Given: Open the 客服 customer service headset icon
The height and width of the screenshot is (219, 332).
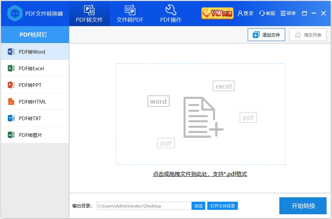Looking at the screenshot, I should (261, 13).
